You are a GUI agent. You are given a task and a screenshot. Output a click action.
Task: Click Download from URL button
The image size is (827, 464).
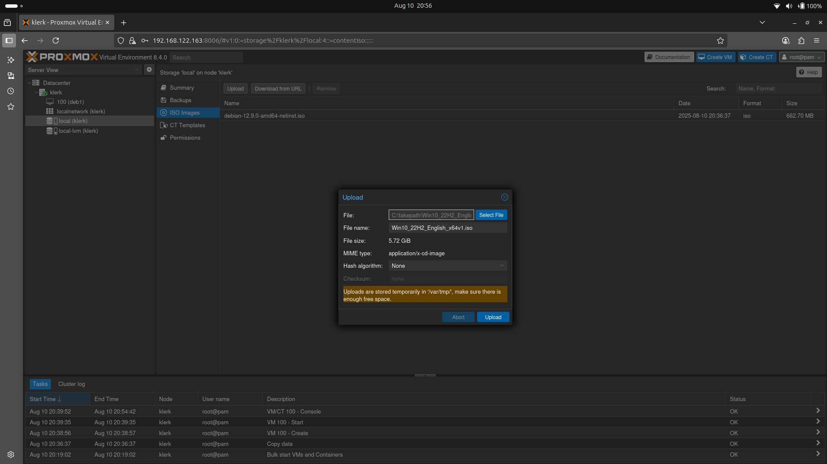point(278,89)
